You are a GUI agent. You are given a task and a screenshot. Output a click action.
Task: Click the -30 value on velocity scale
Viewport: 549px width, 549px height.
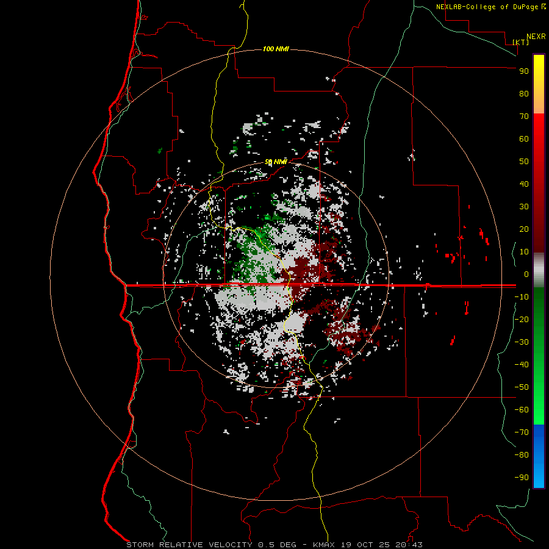(522, 342)
